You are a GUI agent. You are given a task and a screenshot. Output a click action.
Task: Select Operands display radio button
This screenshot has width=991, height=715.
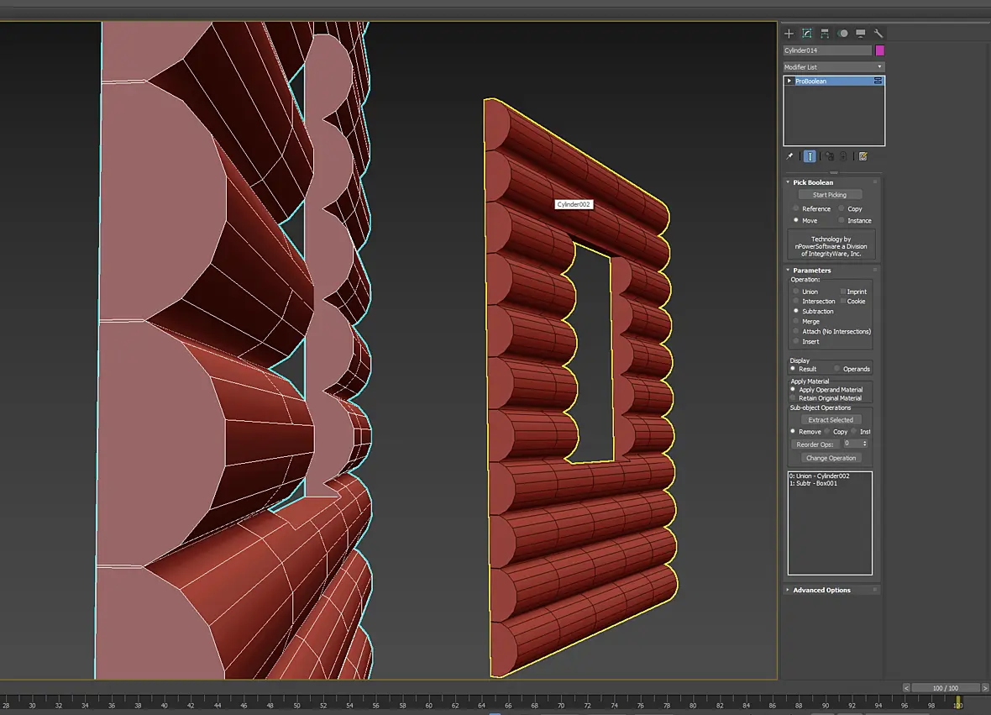(836, 369)
